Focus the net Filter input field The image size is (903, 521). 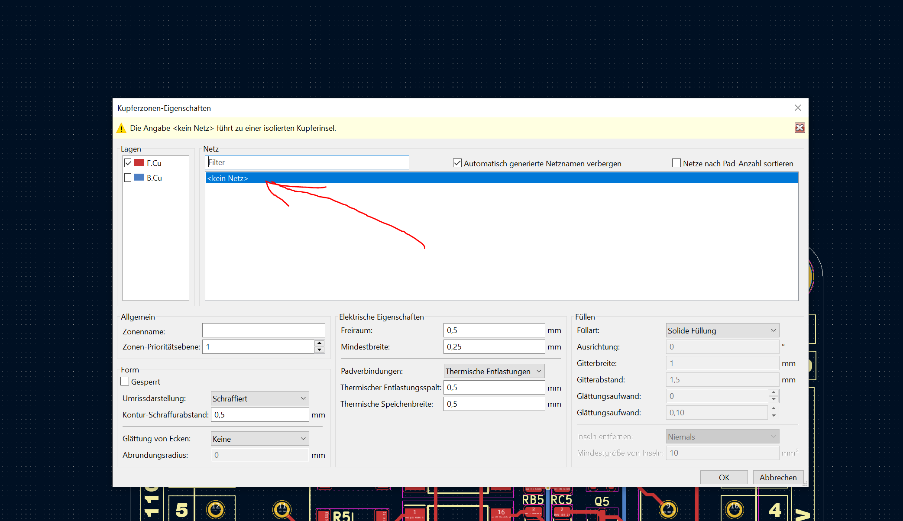(x=307, y=162)
